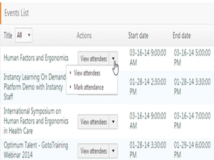Screen dimensions: 214x160
Task: Open Human Factors and Ergonomics event title
Action: [36, 58]
